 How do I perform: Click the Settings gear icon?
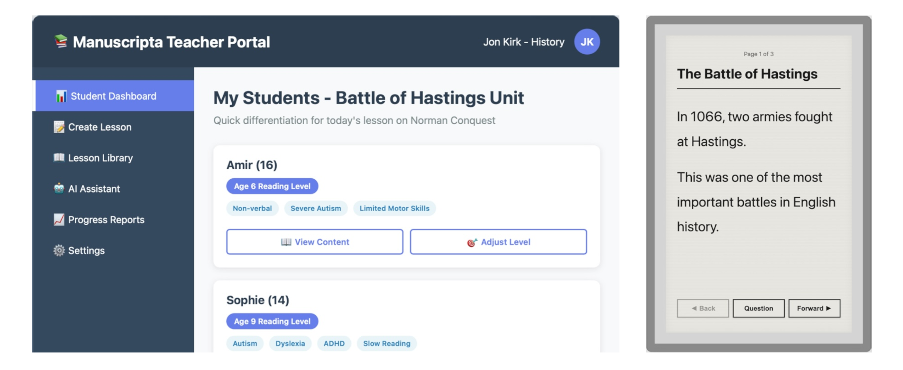[59, 250]
